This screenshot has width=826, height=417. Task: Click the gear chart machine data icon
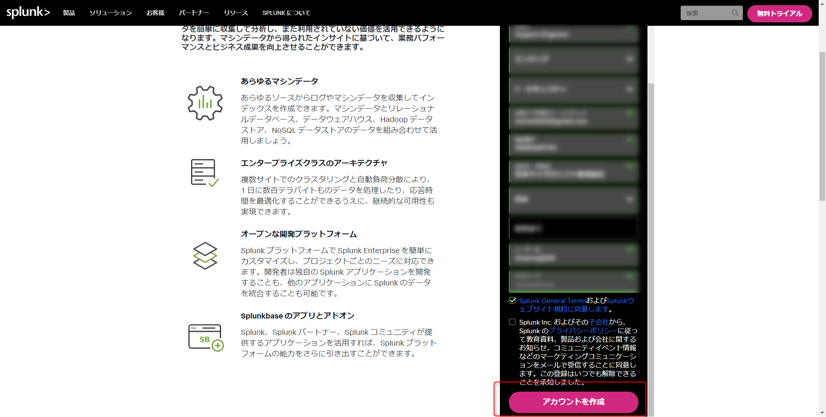pos(205,103)
